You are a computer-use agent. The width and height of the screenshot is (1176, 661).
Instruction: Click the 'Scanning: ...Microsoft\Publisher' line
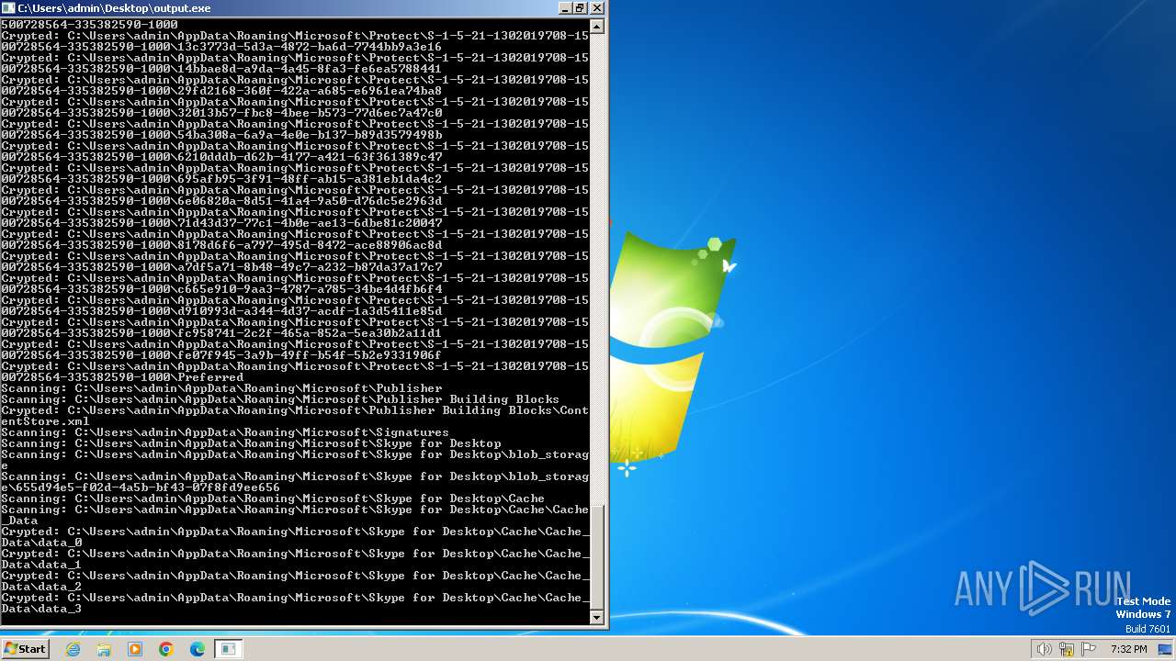(x=221, y=387)
